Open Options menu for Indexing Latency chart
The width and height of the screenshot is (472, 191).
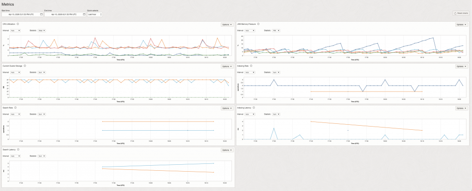[x=462, y=108]
